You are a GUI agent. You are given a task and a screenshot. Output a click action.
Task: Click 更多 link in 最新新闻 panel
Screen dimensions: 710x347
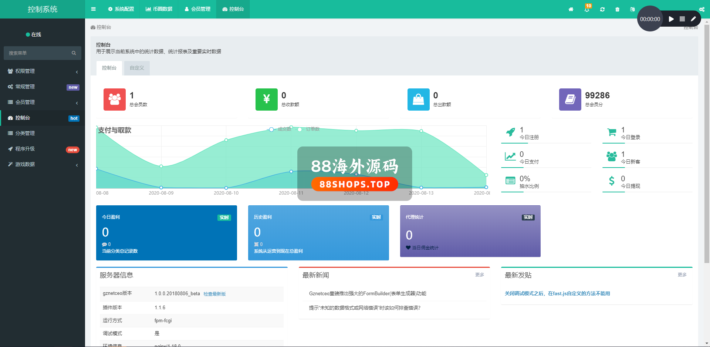tap(479, 275)
